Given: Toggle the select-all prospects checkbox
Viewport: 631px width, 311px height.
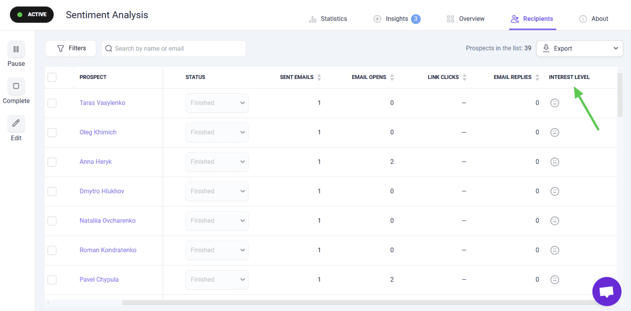Looking at the screenshot, I should point(52,77).
